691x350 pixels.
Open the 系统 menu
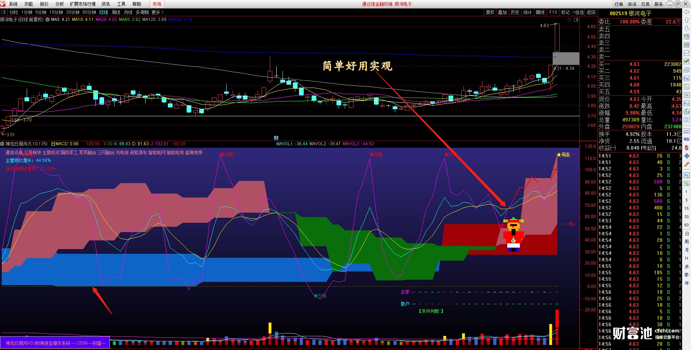click(13, 4)
